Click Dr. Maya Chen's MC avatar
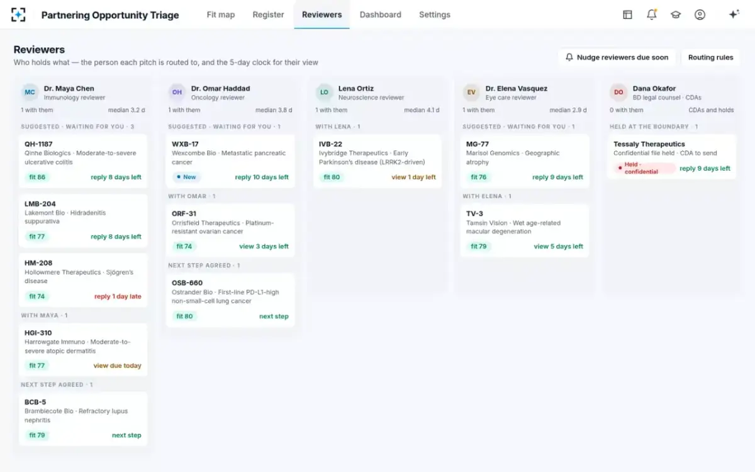The width and height of the screenshot is (755, 472). 30,93
